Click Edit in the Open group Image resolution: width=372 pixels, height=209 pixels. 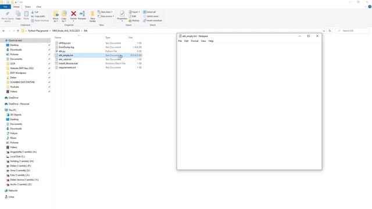pos(133,16)
